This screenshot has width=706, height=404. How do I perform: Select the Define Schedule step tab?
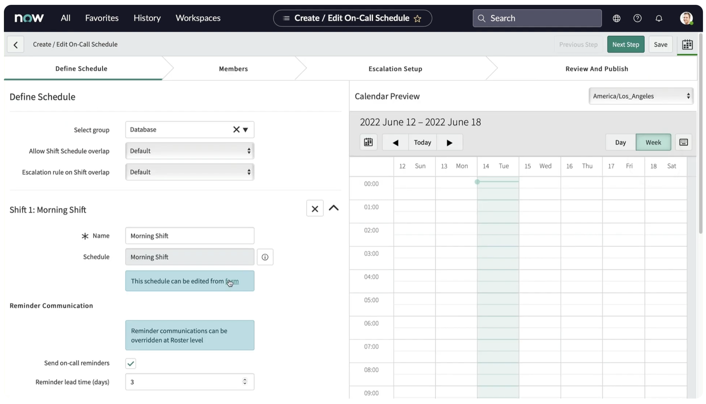(x=82, y=68)
